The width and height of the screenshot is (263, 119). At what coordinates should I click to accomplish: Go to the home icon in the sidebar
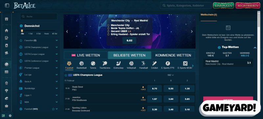point(7,30)
